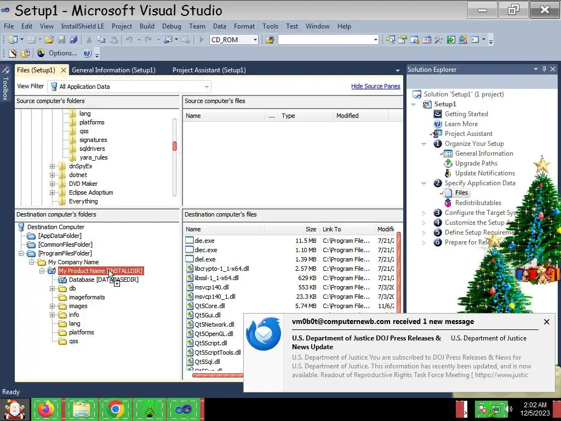Image resolution: width=561 pixels, height=421 pixels.
Task: Click the blue help question mark icon
Action: click(87, 53)
